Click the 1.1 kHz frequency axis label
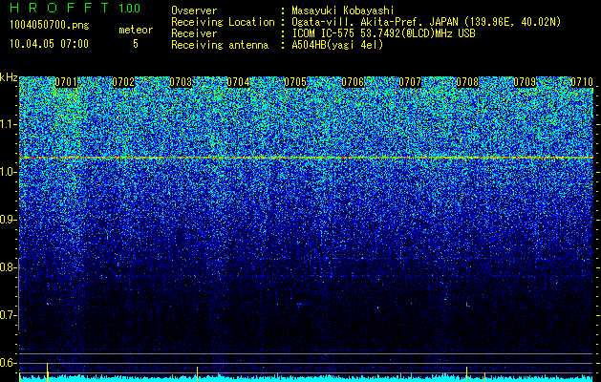 [x=9, y=124]
